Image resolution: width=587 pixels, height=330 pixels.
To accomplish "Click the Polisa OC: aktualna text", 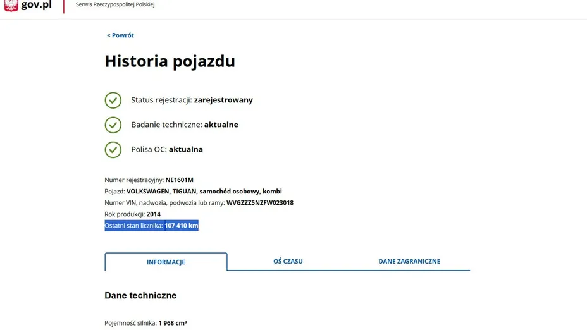I will click(x=167, y=150).
